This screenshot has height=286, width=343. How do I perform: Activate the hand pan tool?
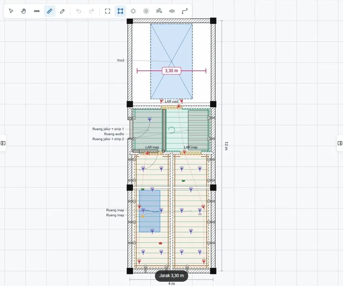pos(24,11)
